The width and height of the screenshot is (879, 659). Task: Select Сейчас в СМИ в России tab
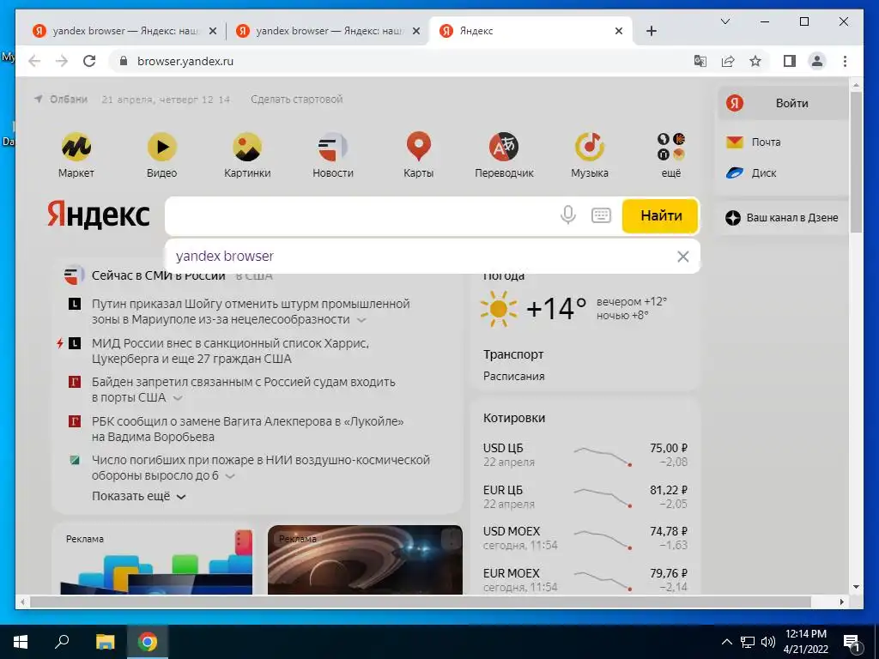(x=158, y=275)
